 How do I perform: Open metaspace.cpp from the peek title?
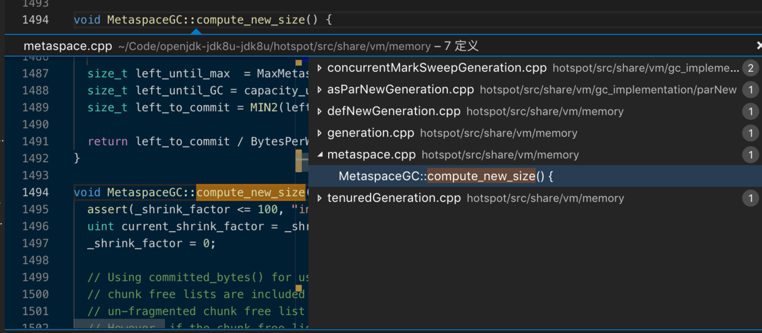[x=68, y=46]
